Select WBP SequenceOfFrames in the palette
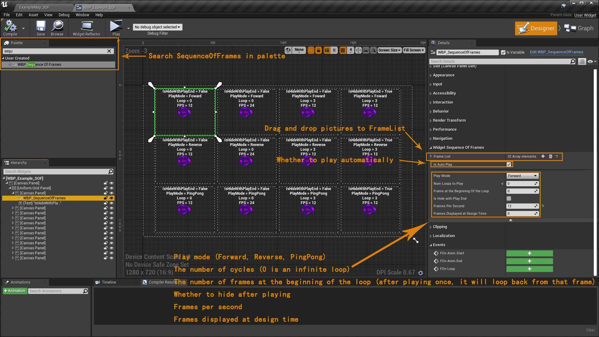This screenshot has width=599, height=337. point(58,65)
